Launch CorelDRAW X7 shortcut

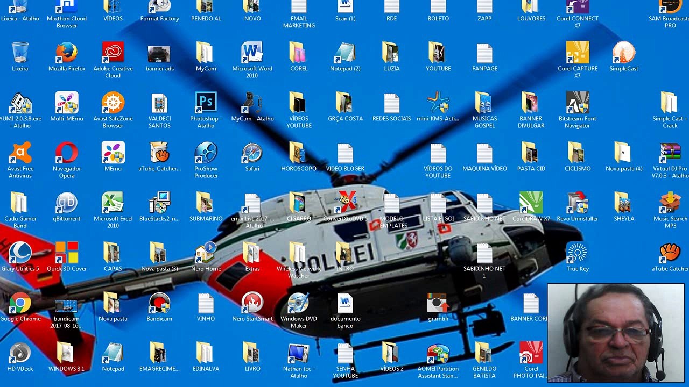[x=531, y=203]
